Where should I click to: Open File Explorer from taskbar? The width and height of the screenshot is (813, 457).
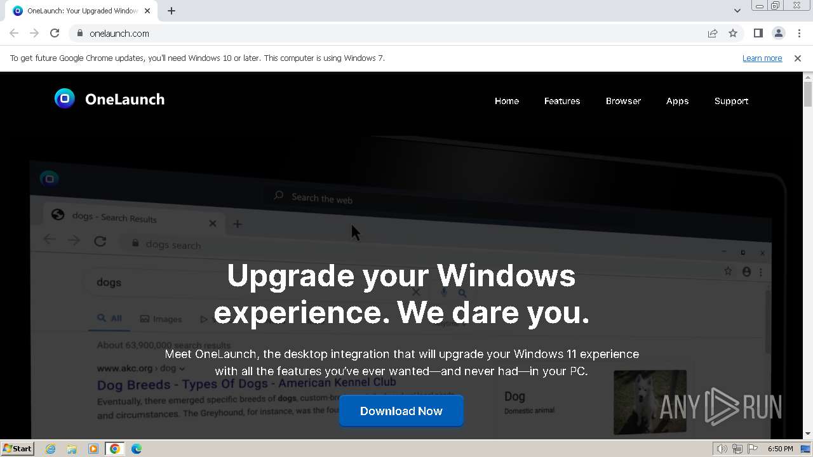(72, 449)
